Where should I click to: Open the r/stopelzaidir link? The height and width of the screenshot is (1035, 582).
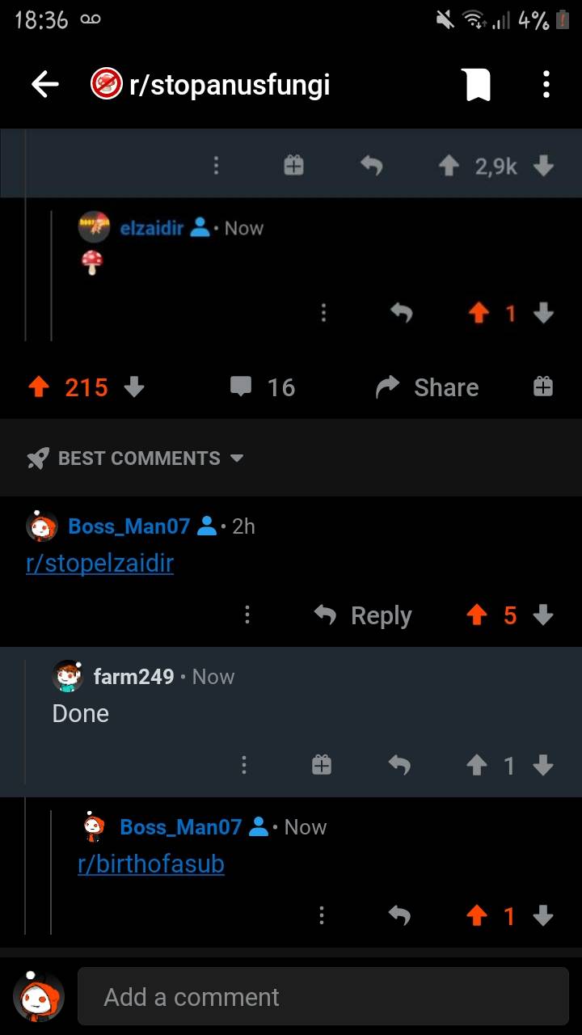[99, 563]
